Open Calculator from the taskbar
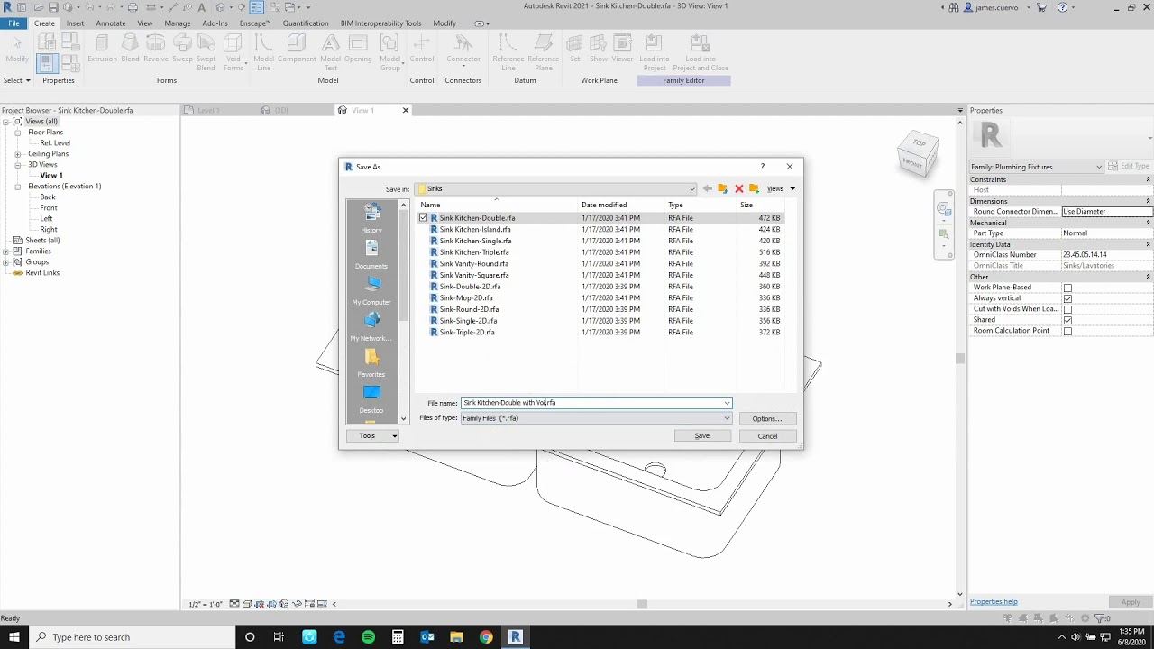Viewport: 1154px width, 649px height. click(398, 637)
